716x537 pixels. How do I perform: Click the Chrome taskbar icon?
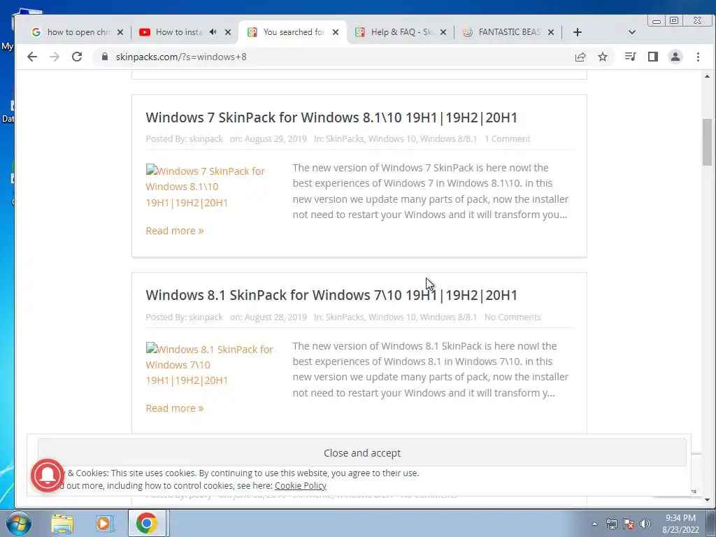pyautogui.click(x=147, y=523)
